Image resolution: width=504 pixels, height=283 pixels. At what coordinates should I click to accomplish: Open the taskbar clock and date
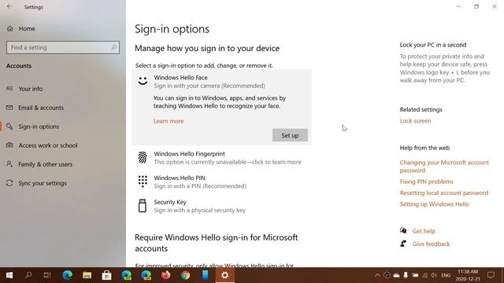pyautogui.click(x=468, y=275)
